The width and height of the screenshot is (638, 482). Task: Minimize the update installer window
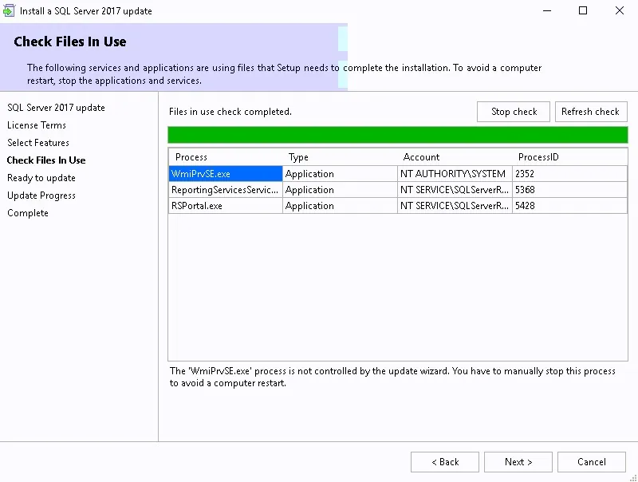[x=547, y=10]
